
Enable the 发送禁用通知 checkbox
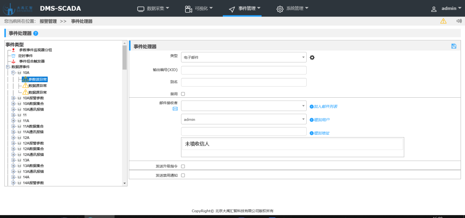(183, 176)
